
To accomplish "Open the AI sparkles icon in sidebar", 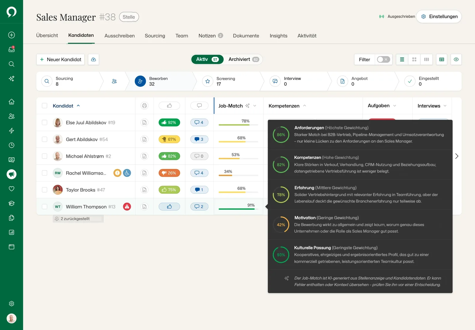I will click(x=12, y=78).
